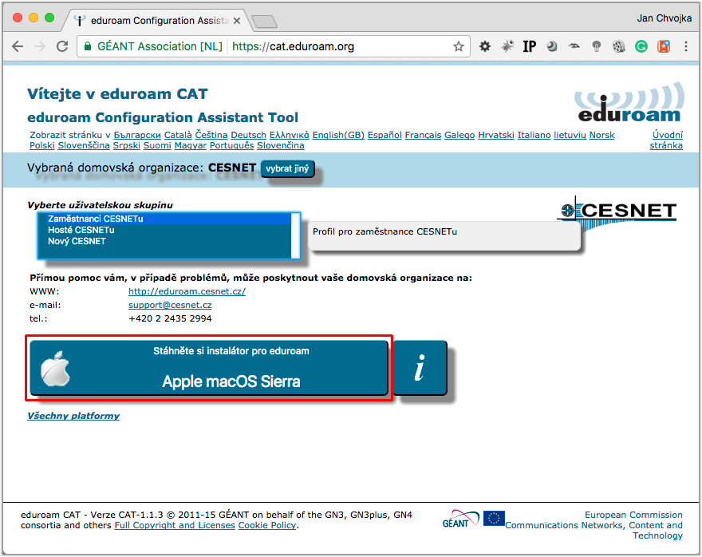Image resolution: width=702 pixels, height=557 pixels.
Task: Open the gear extension icon
Action: point(485,46)
